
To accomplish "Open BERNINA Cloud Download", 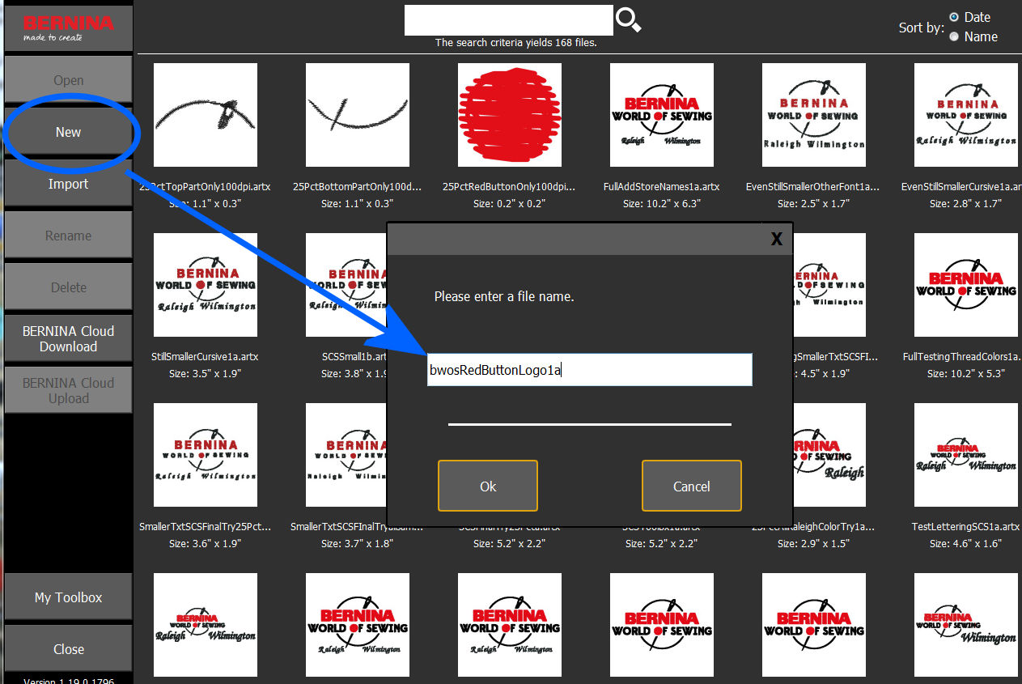I will (68, 338).
